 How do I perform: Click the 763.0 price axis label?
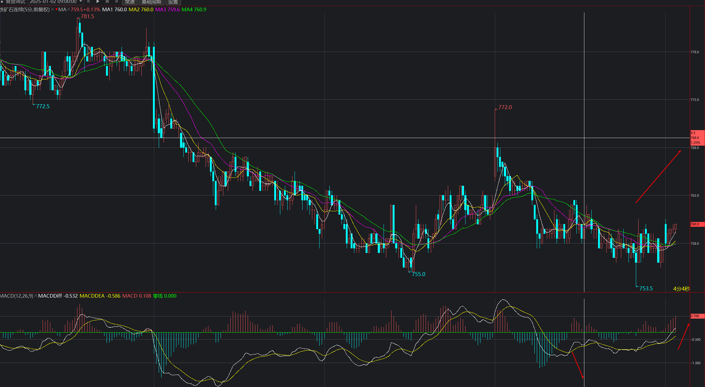click(695, 195)
